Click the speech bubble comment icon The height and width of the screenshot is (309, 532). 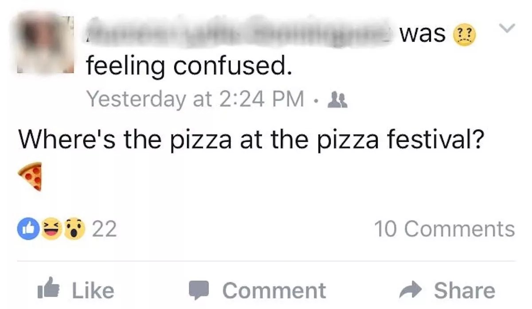(x=199, y=291)
